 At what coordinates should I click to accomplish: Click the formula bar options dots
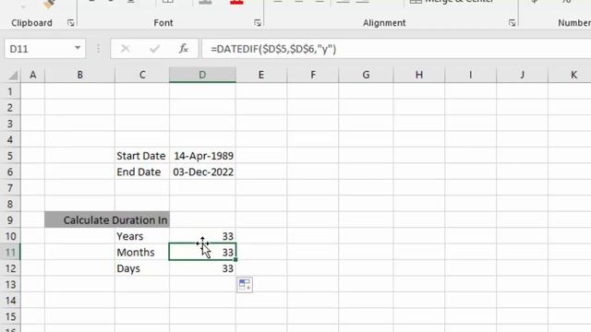tap(98, 49)
